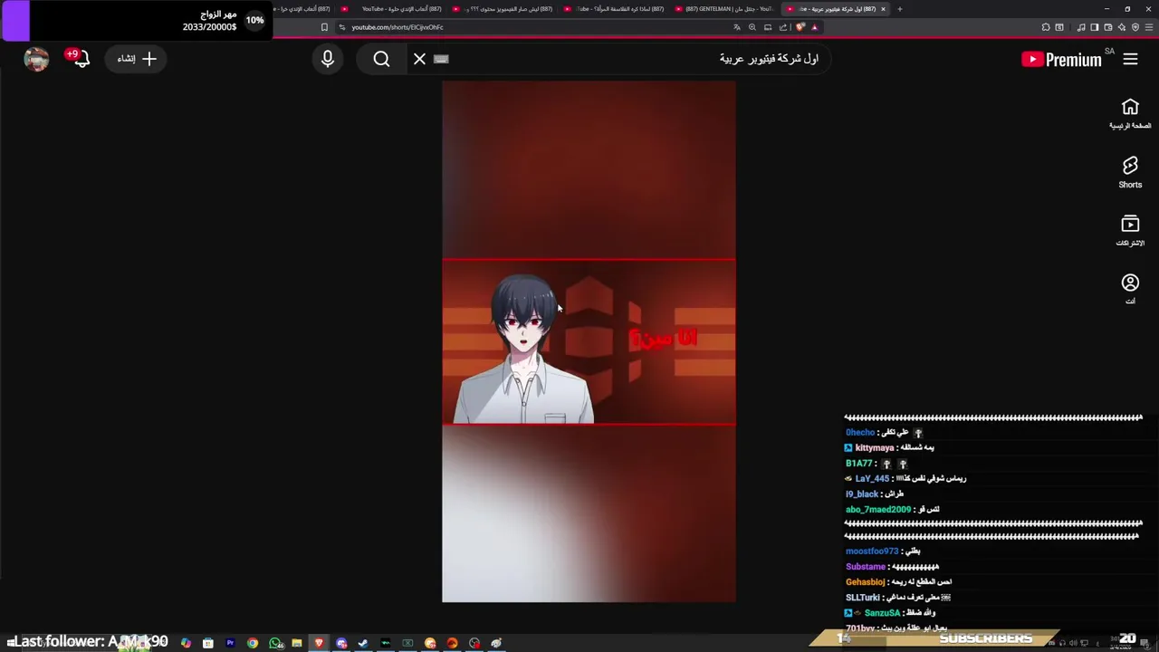Click chat username LaY_445
The width and height of the screenshot is (1159, 652).
tap(872, 478)
